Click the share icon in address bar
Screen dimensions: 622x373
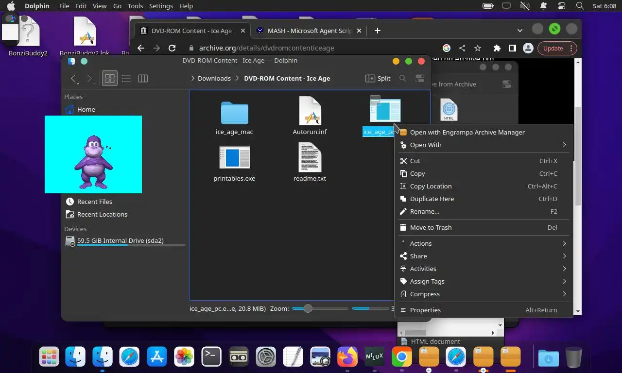(x=462, y=48)
